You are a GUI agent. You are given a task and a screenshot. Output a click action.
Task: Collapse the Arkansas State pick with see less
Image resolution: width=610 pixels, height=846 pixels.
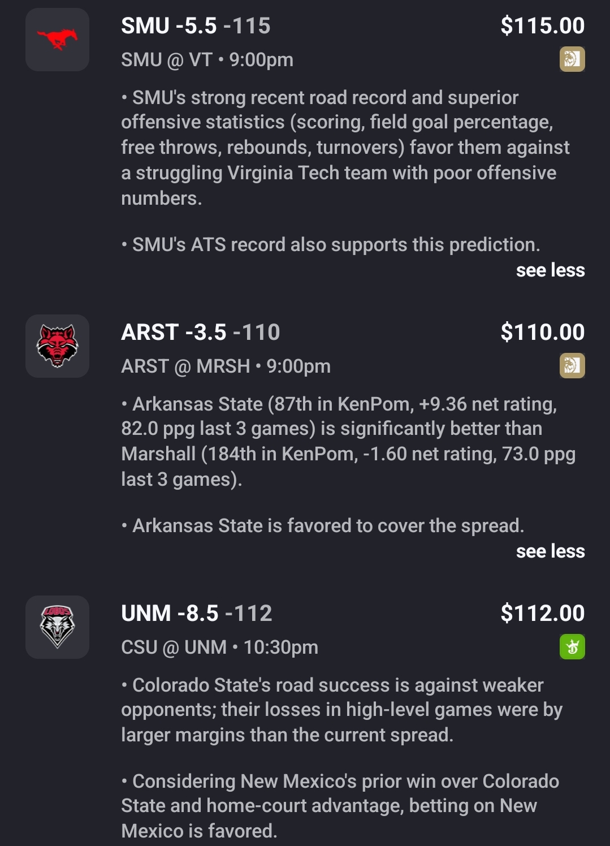click(550, 551)
